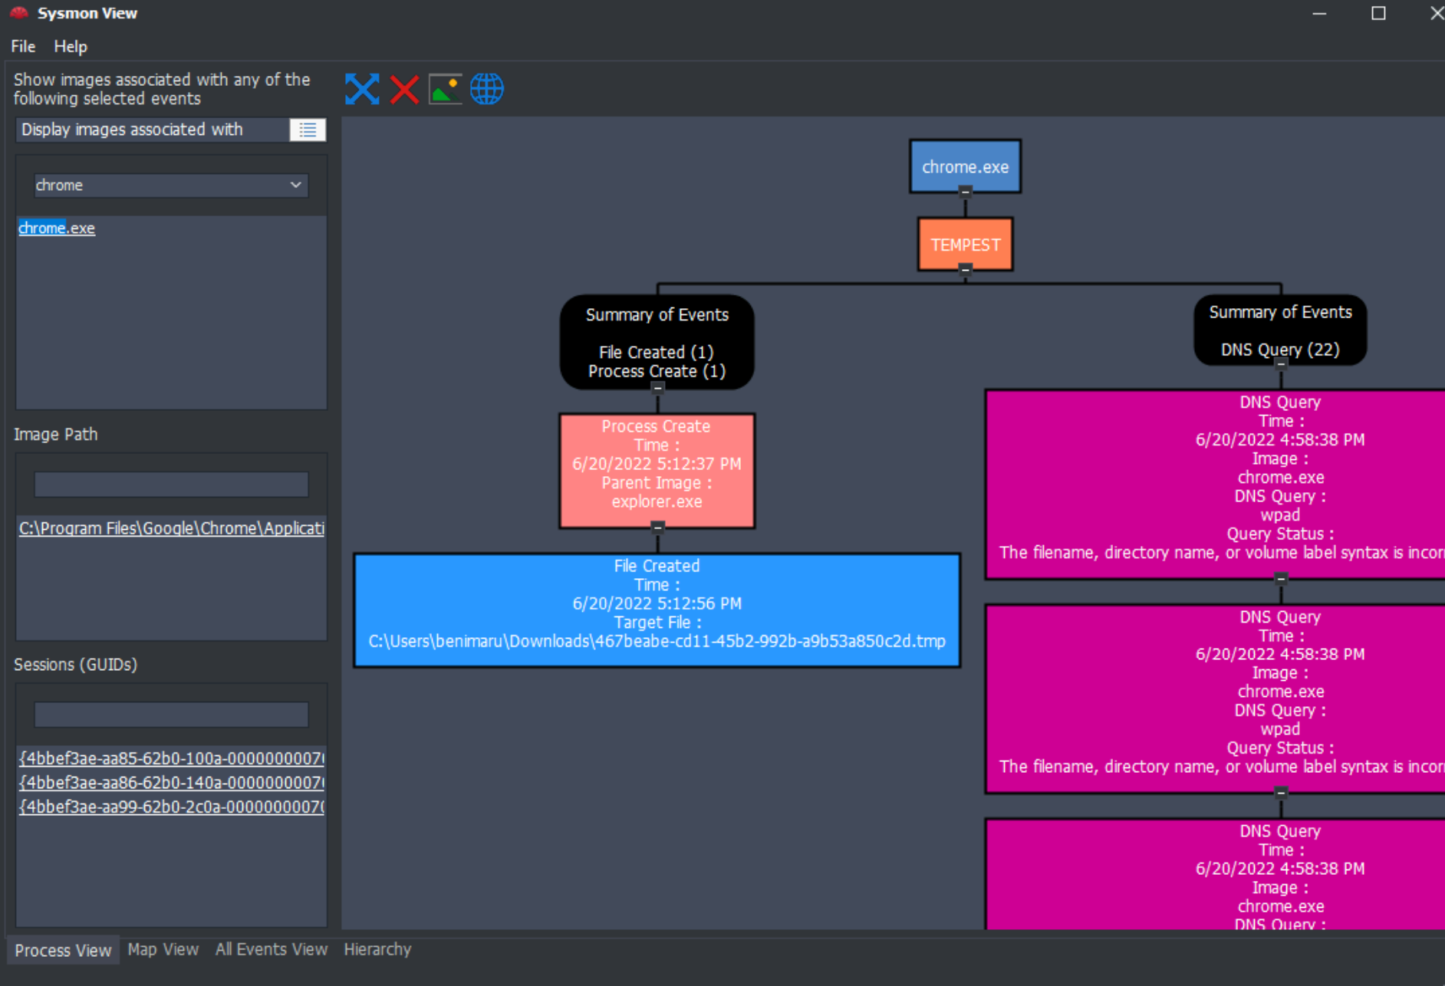Toggle the first wpad DNS Query node collapsed
The height and width of the screenshot is (986, 1445).
point(1281,579)
